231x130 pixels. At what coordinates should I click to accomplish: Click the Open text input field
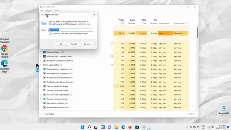pyautogui.click(x=71, y=30)
